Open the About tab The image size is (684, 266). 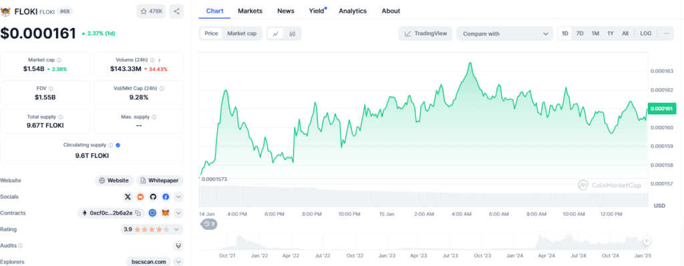390,11
